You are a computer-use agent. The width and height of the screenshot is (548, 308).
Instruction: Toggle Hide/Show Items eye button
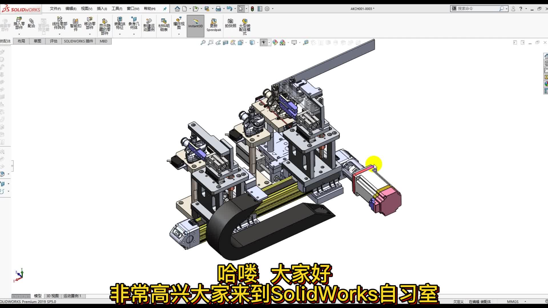click(264, 42)
